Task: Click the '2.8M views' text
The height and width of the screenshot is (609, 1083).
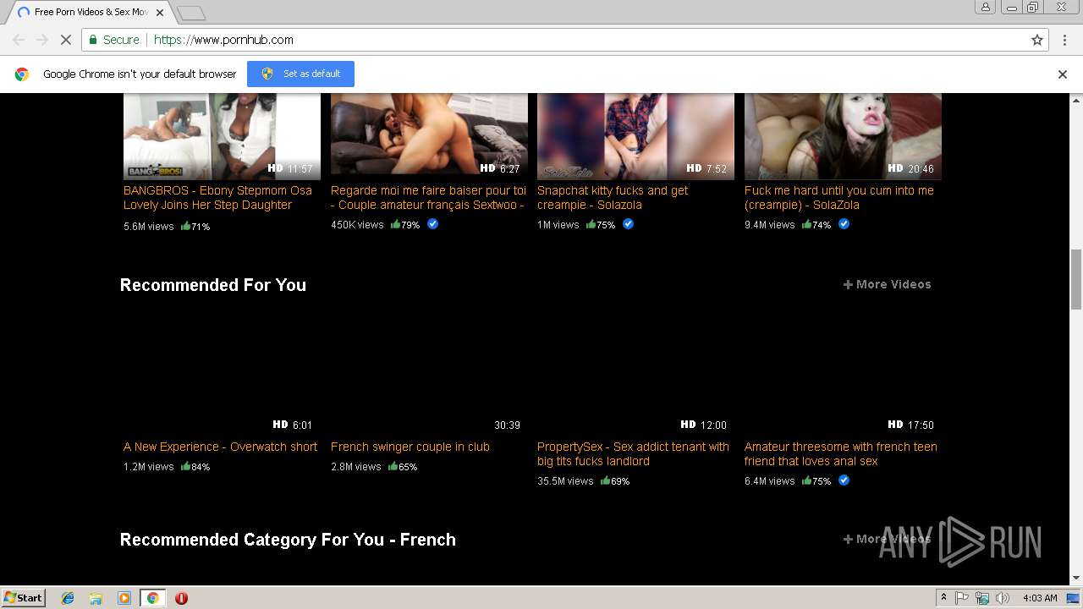Action: pyautogui.click(x=356, y=467)
